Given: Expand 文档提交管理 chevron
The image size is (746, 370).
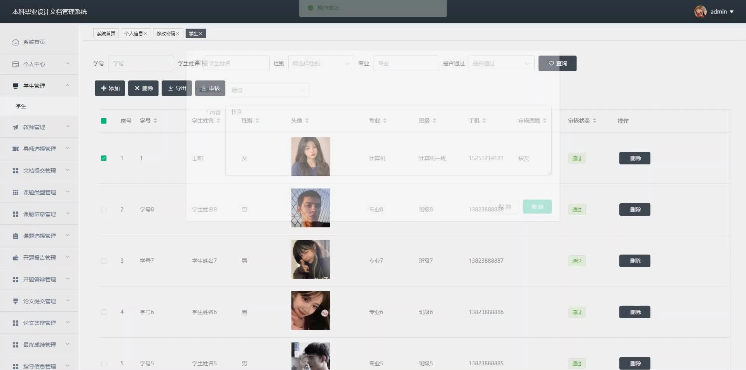Looking at the screenshot, I should pos(68,170).
